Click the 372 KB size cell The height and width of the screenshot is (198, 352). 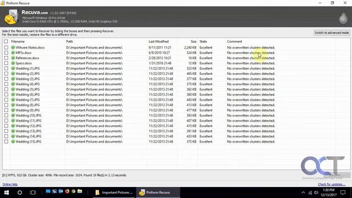191,142
